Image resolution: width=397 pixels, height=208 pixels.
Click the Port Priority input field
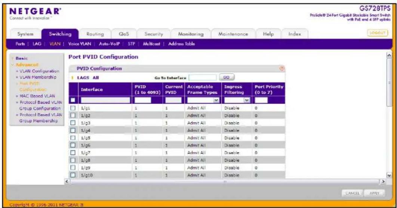[261, 100]
